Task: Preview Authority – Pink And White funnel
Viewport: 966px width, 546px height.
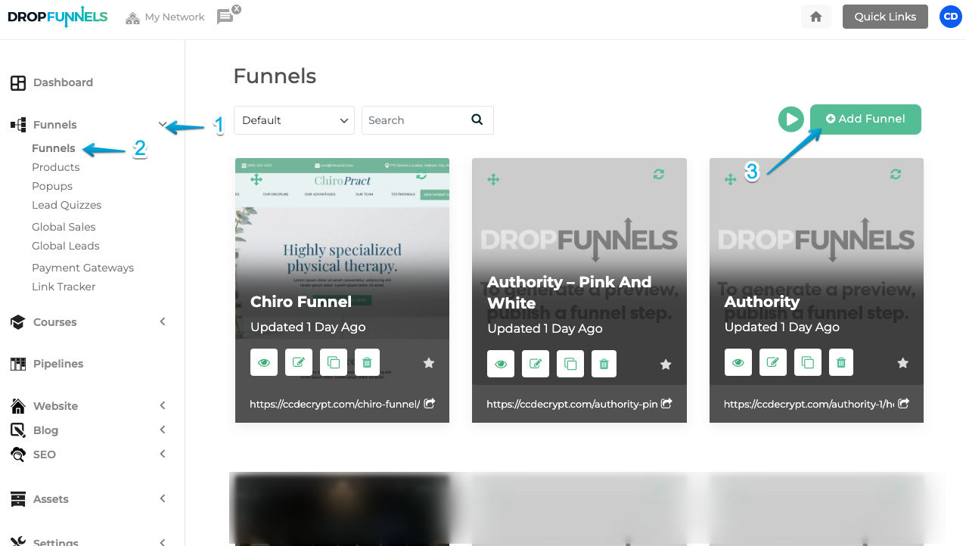Action: point(501,364)
